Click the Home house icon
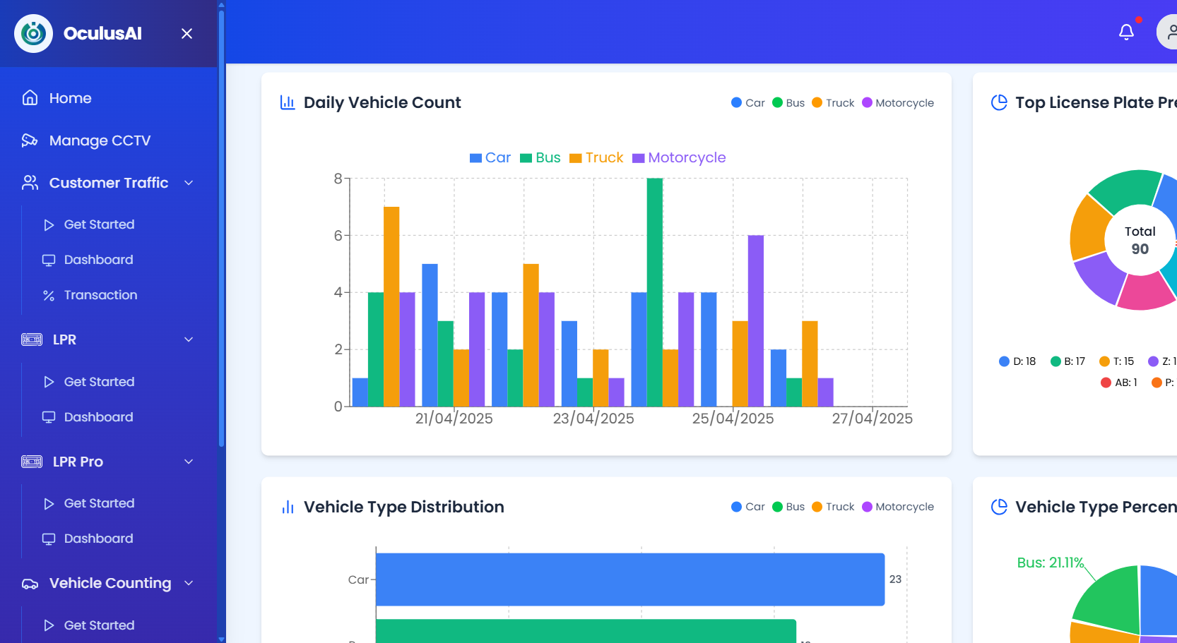The height and width of the screenshot is (643, 1177). coord(30,97)
